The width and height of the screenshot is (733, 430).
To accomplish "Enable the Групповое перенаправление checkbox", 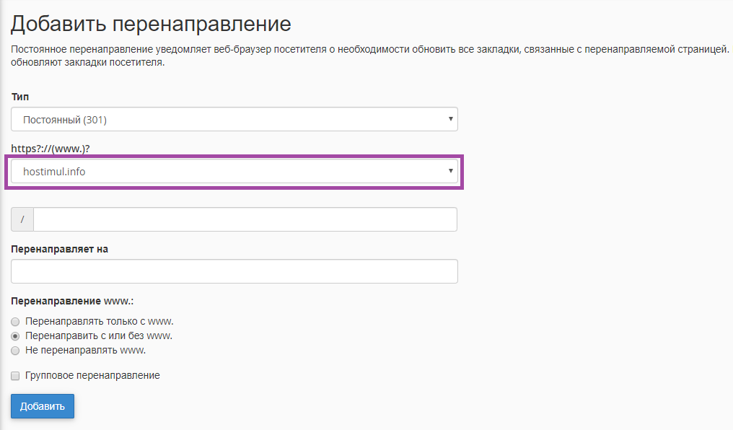I will coord(15,376).
